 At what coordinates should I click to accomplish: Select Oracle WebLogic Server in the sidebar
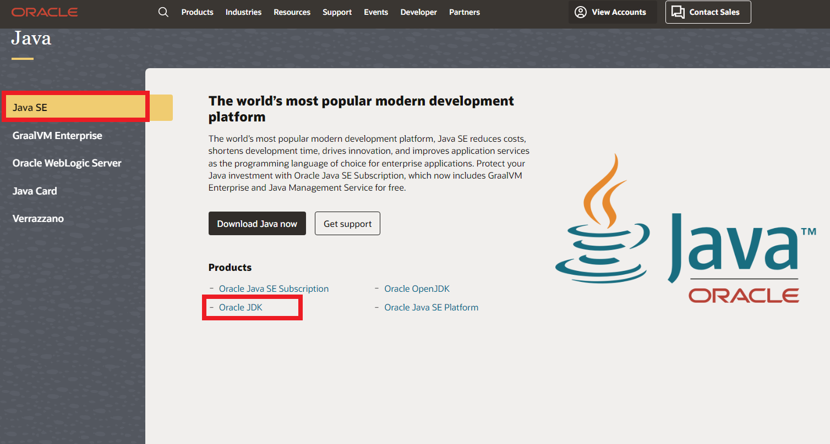[x=67, y=163]
